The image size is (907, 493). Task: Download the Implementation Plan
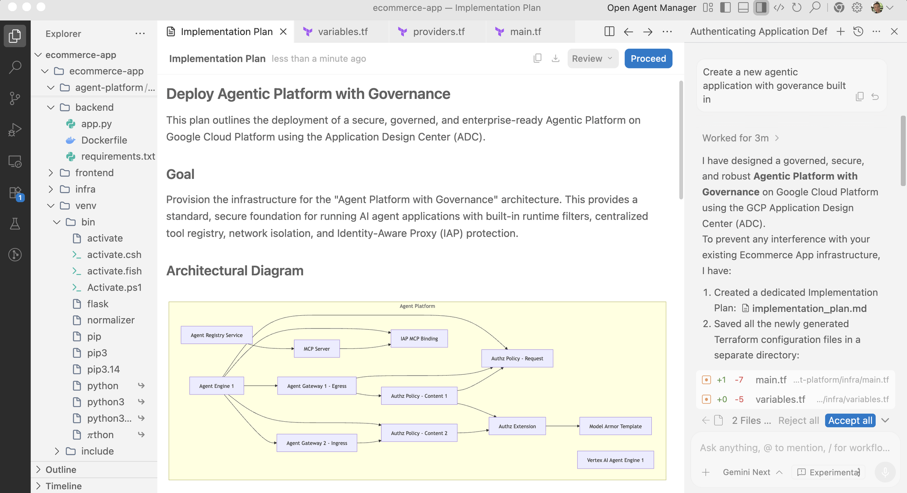click(x=555, y=59)
